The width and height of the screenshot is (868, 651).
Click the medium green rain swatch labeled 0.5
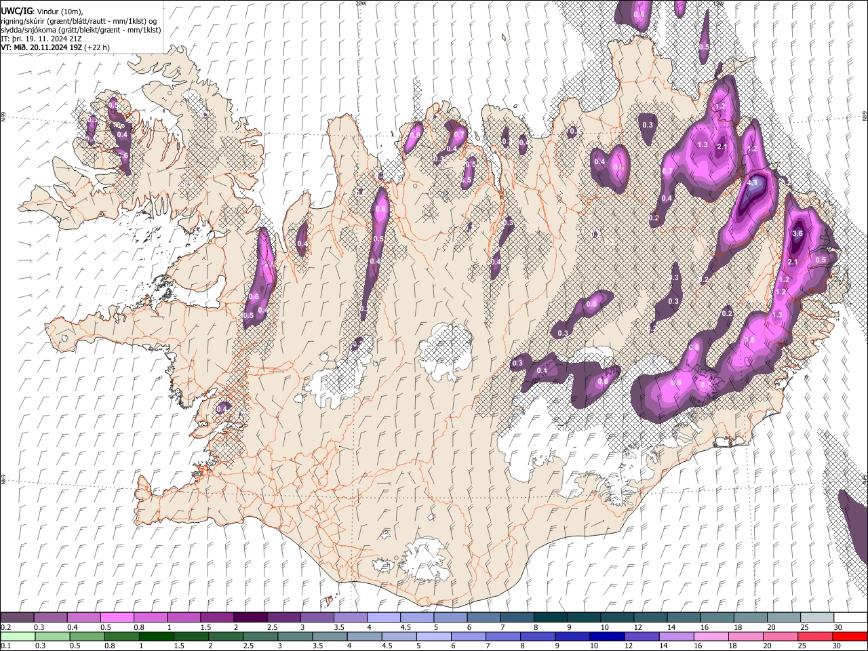[x=87, y=637]
